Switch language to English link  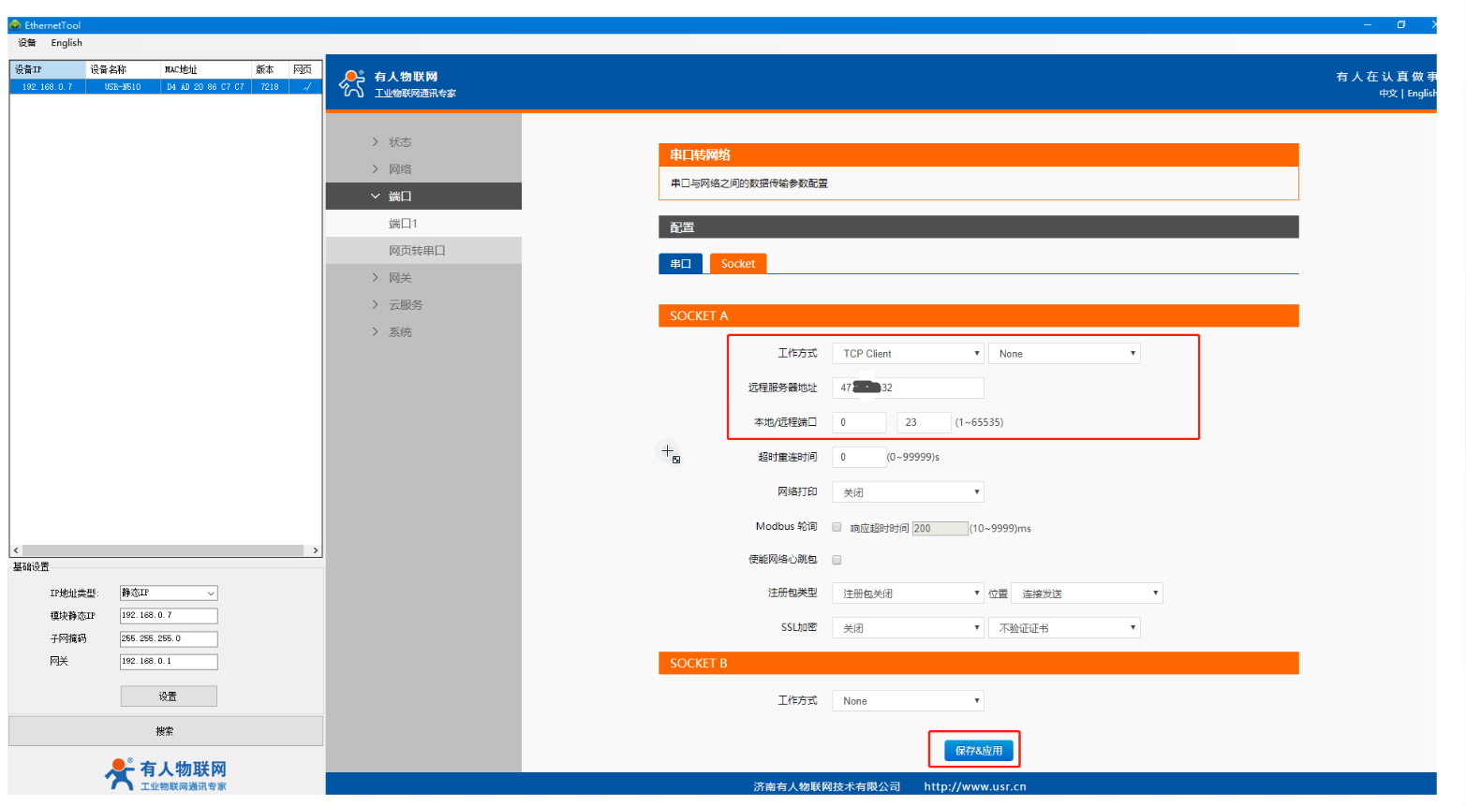[1420, 94]
